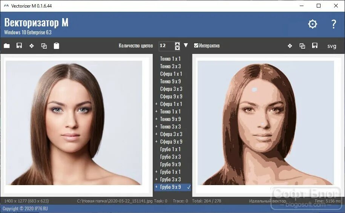Paste image from clipboard icon
The image size is (345, 213).
tap(56, 46)
